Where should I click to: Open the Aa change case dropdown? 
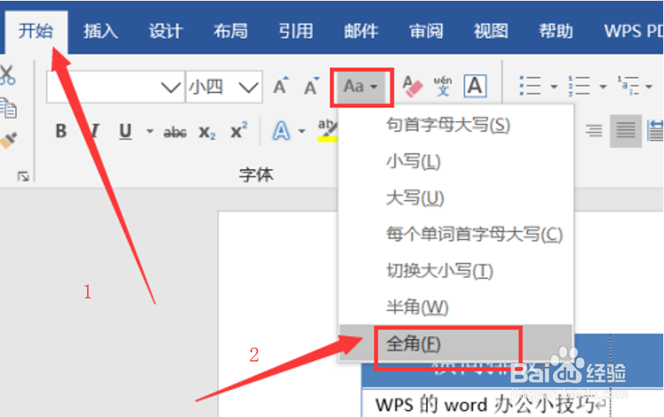(x=361, y=87)
